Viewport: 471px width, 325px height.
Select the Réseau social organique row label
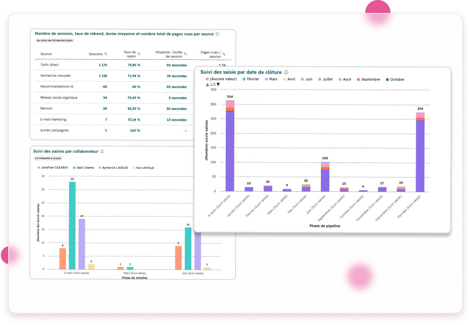pos(59,97)
